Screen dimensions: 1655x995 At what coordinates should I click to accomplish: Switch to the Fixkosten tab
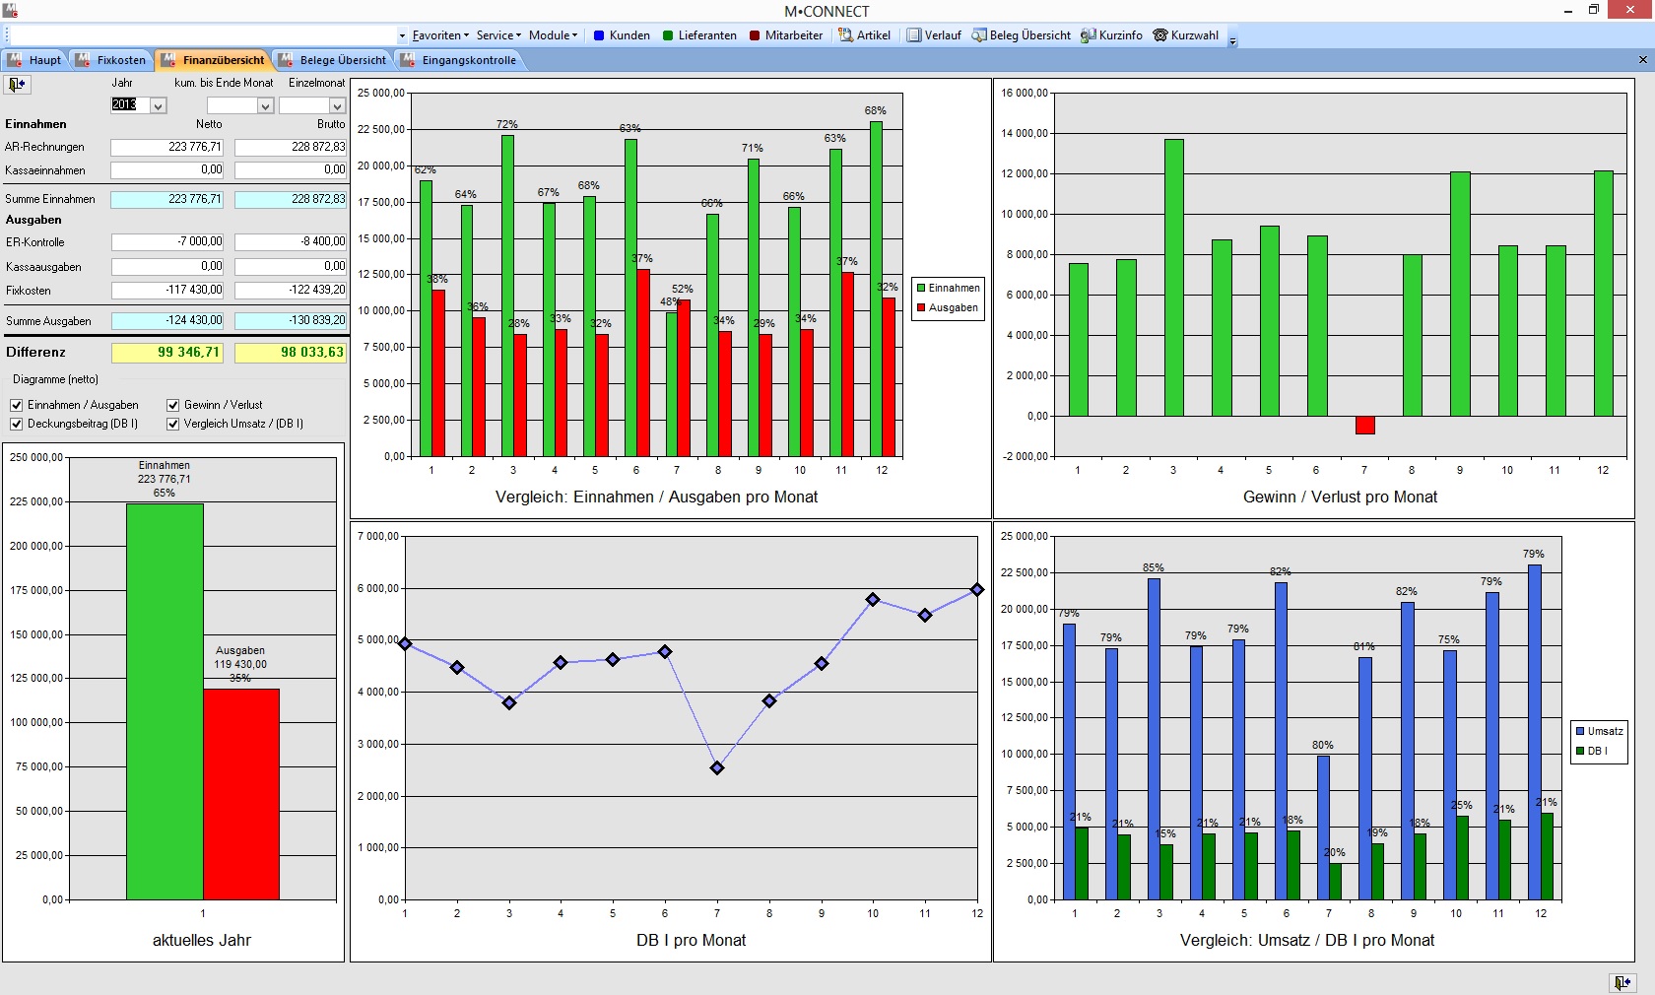point(110,60)
